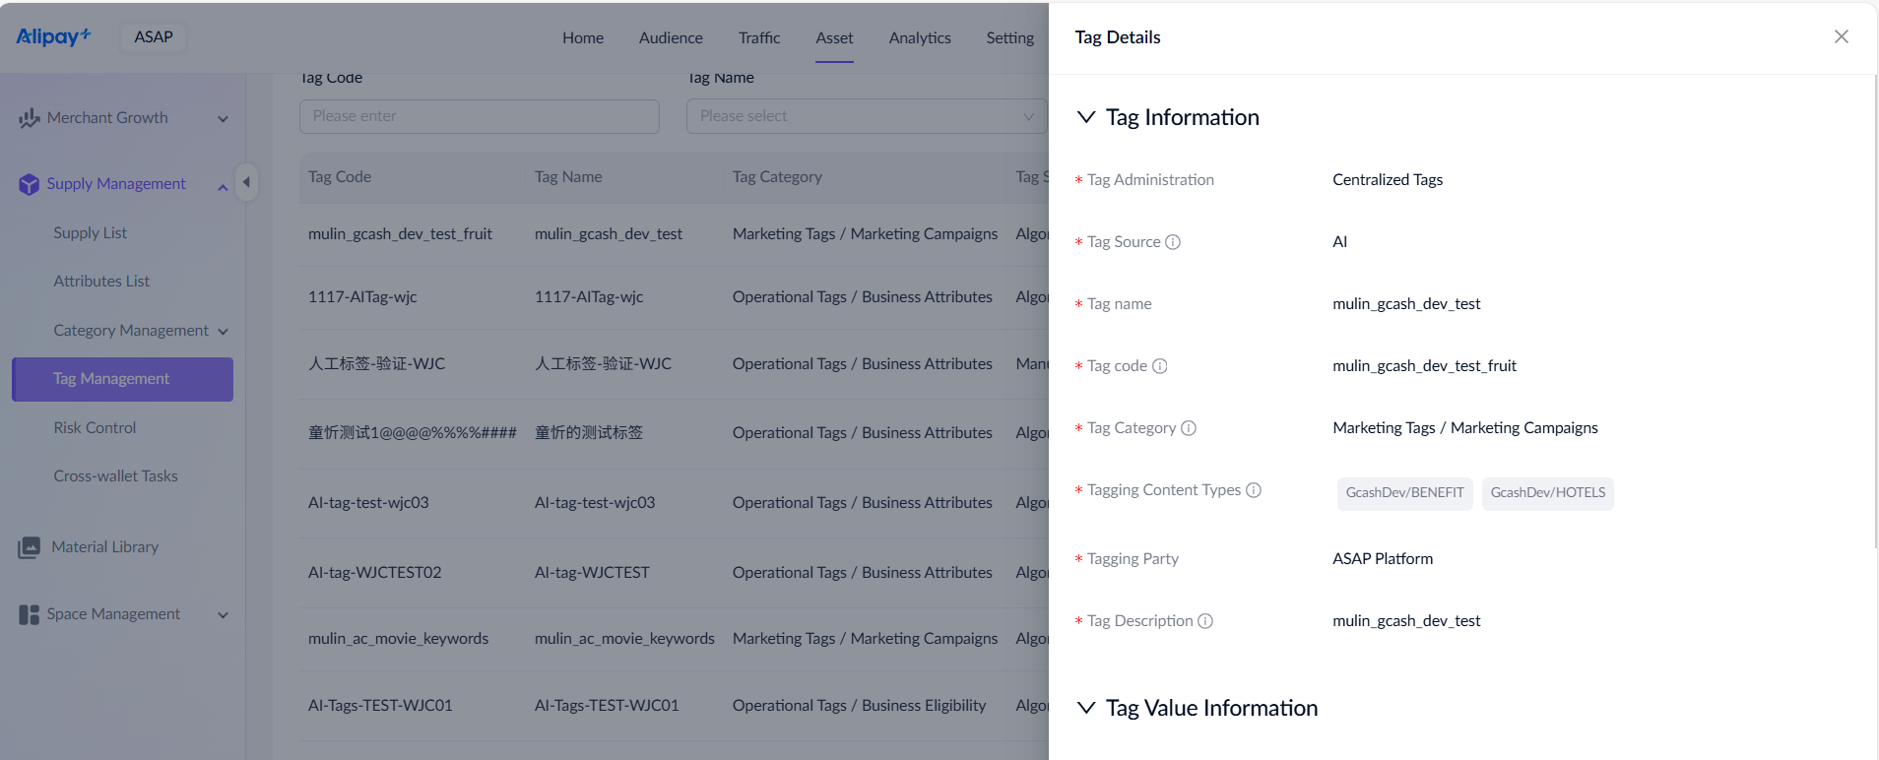Image resolution: width=1879 pixels, height=760 pixels.
Task: Collapse the Tag Value Information section
Action: [1086, 708]
